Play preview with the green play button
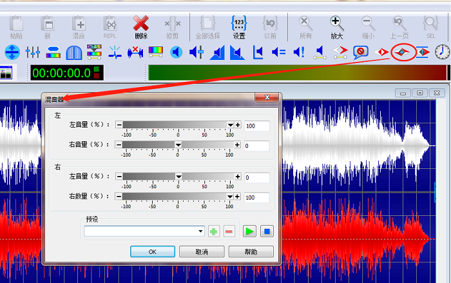 tap(249, 231)
